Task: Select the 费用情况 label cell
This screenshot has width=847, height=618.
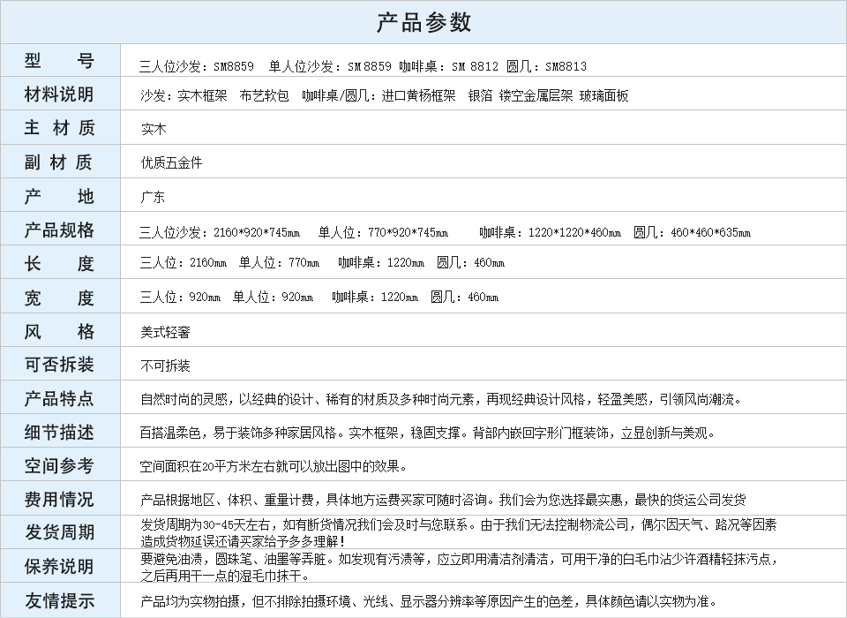Action: click(x=59, y=500)
